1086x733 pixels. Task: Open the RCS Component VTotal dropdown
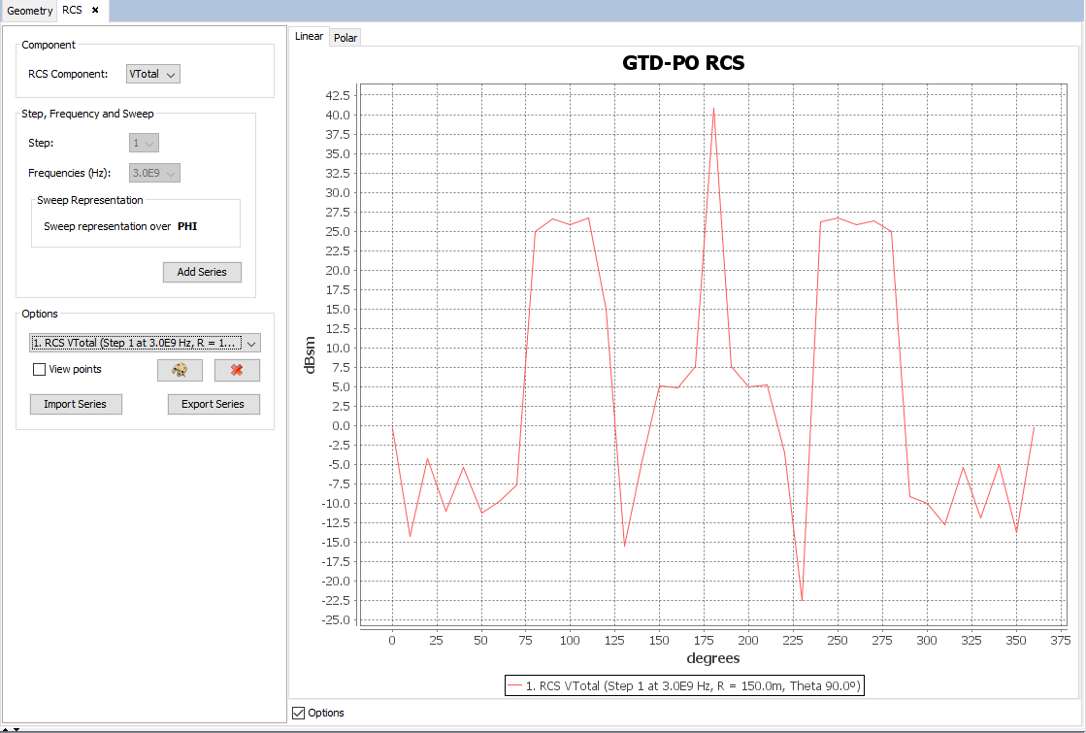click(x=153, y=74)
